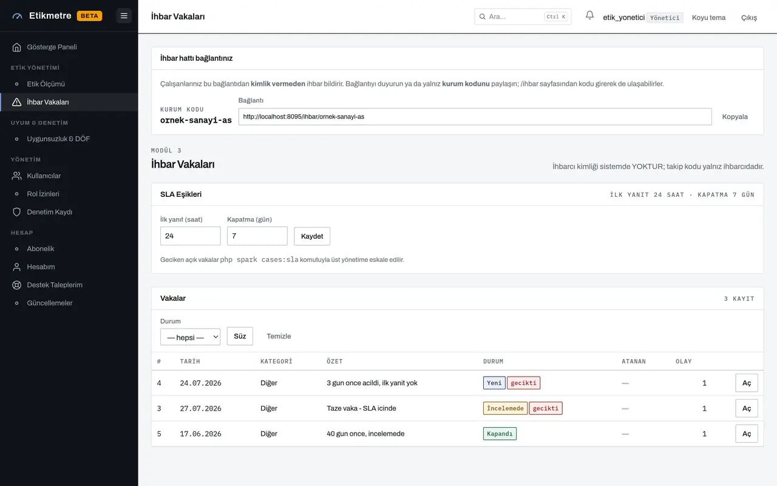Click the İncelemede status badge
777x486 pixels.
point(505,408)
